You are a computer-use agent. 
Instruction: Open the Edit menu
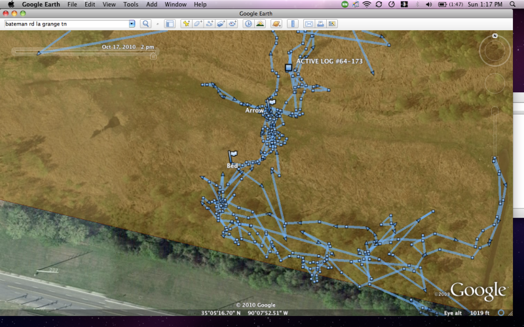point(90,5)
